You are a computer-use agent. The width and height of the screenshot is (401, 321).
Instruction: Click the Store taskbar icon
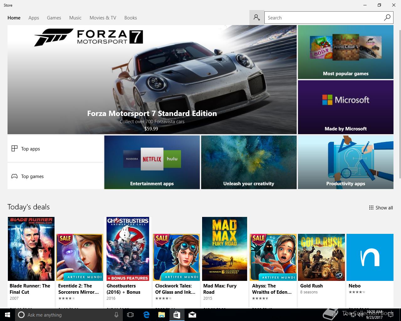177,315
